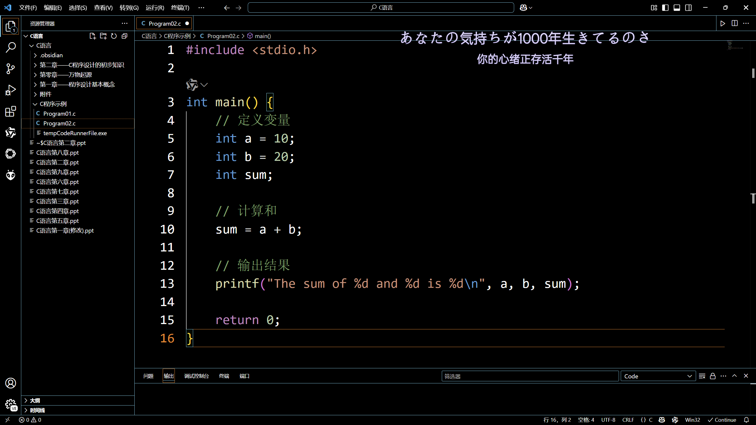756x425 pixels.
Task: Open the Extensions view
Action: 11,111
